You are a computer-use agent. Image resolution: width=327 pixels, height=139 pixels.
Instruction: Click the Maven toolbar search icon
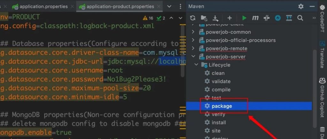point(300,18)
